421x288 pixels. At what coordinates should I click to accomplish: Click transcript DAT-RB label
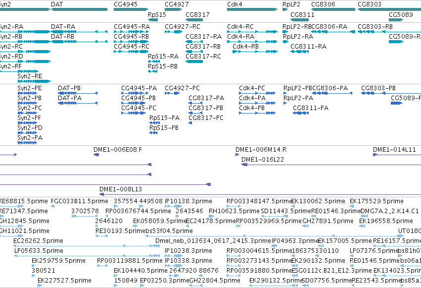point(62,36)
